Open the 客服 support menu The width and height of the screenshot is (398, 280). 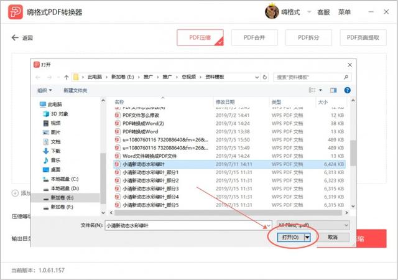323,12
